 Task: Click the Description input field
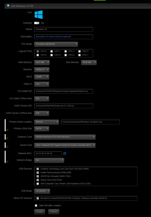[x=64, y=37]
